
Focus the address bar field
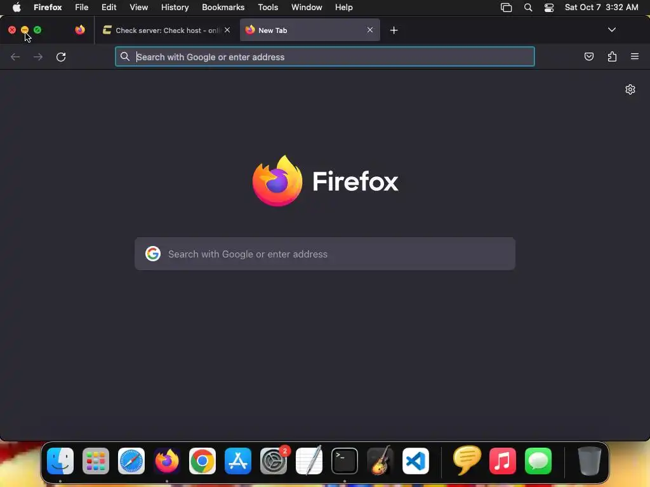pos(324,56)
